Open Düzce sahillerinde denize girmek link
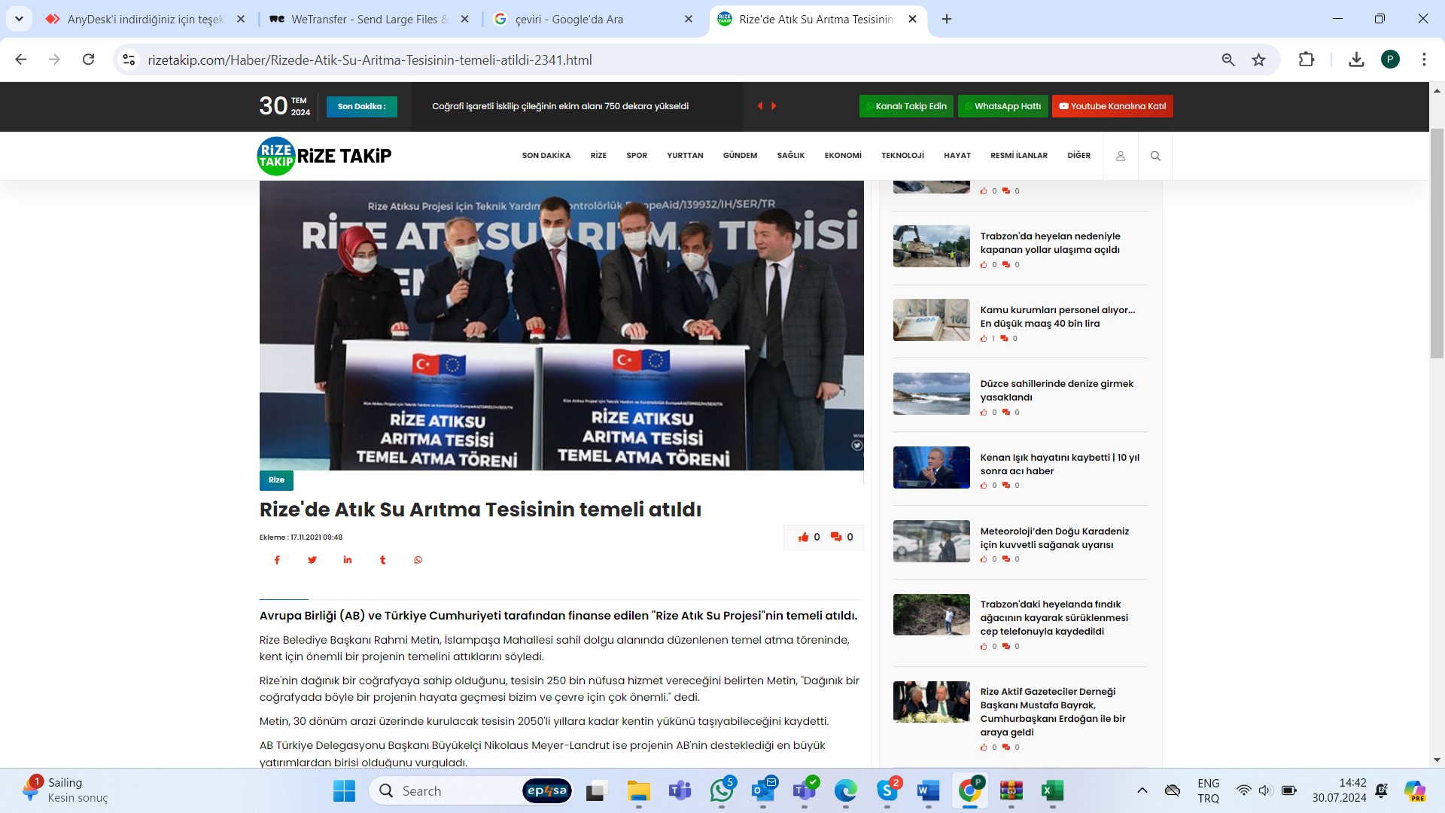Image resolution: width=1445 pixels, height=813 pixels. [x=1057, y=390]
